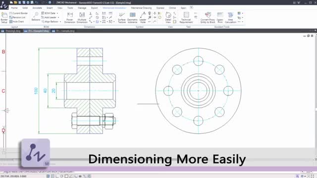Screen dimensions: 317x178
Task: Open the Online ribbon tab
Action: (172, 8)
